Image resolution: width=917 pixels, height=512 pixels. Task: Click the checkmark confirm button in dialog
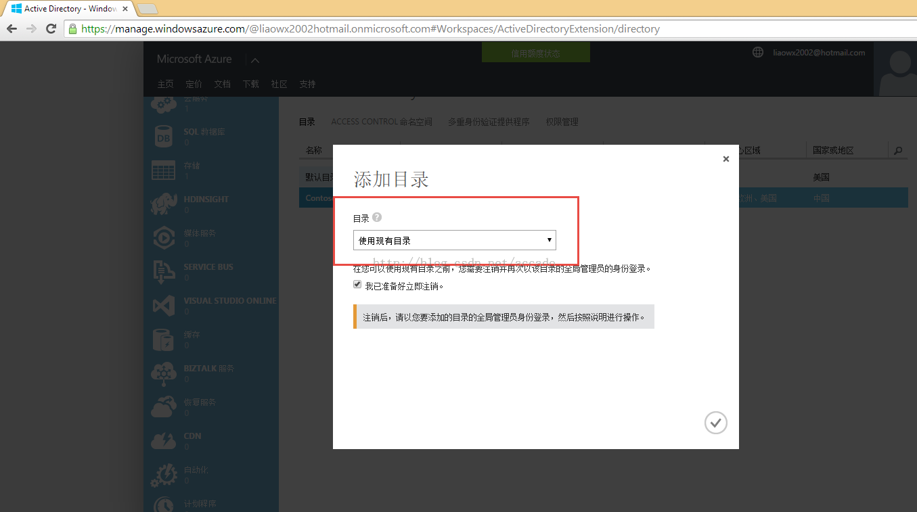tap(715, 423)
